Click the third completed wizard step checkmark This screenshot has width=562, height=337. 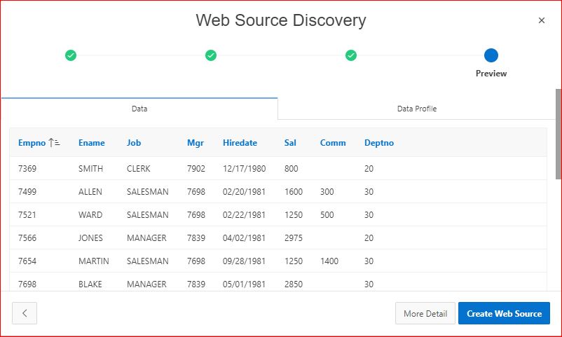click(351, 55)
